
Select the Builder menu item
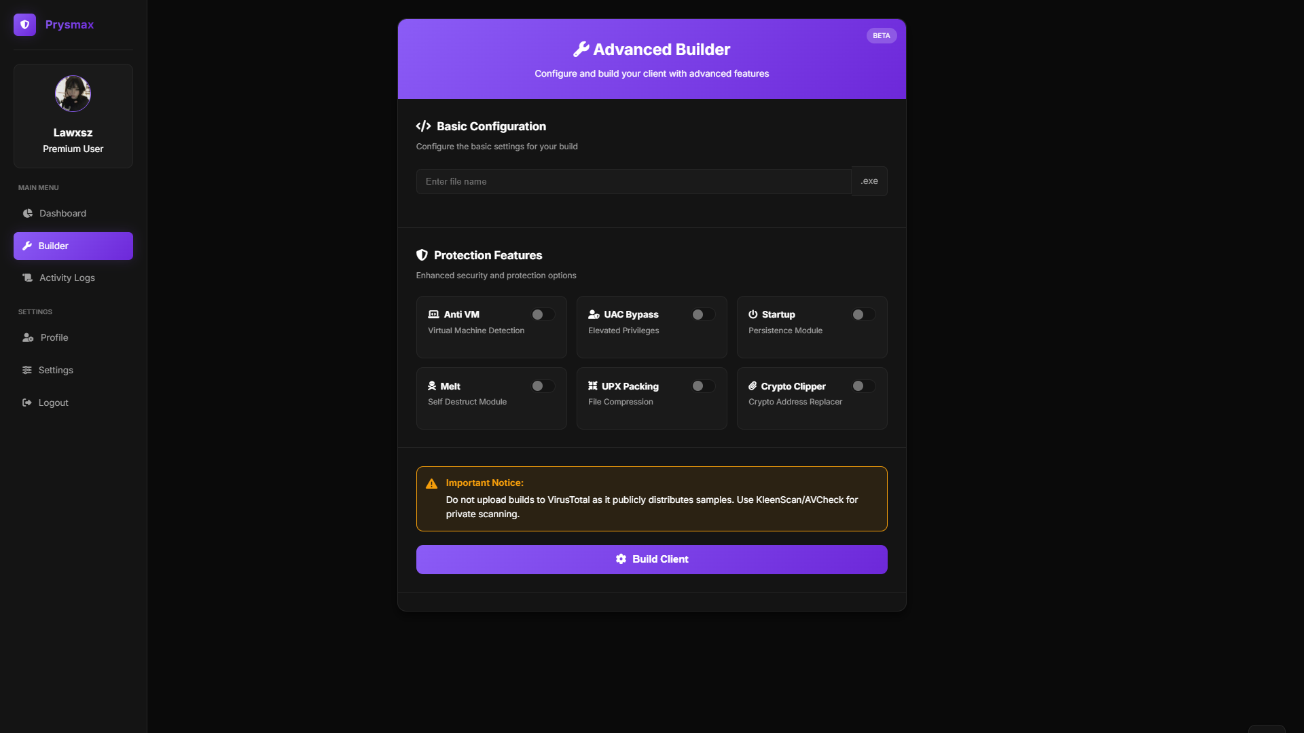click(x=73, y=246)
